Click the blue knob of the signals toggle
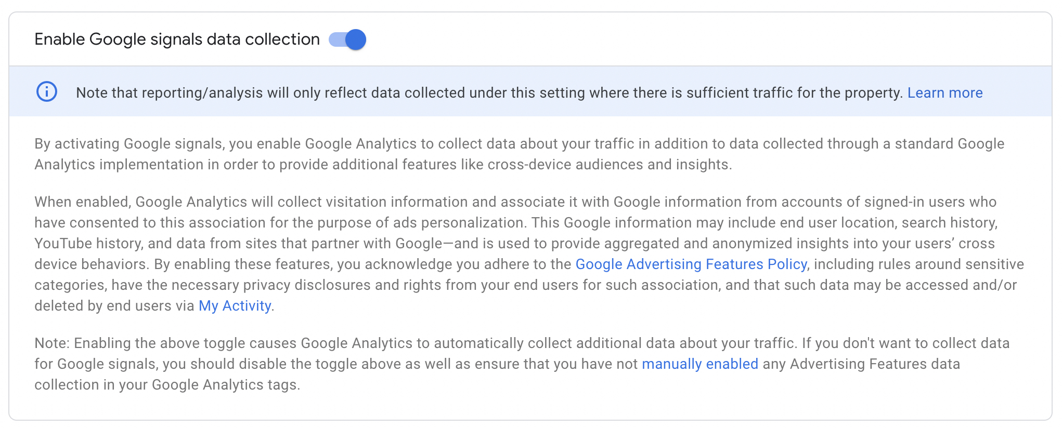 [356, 39]
